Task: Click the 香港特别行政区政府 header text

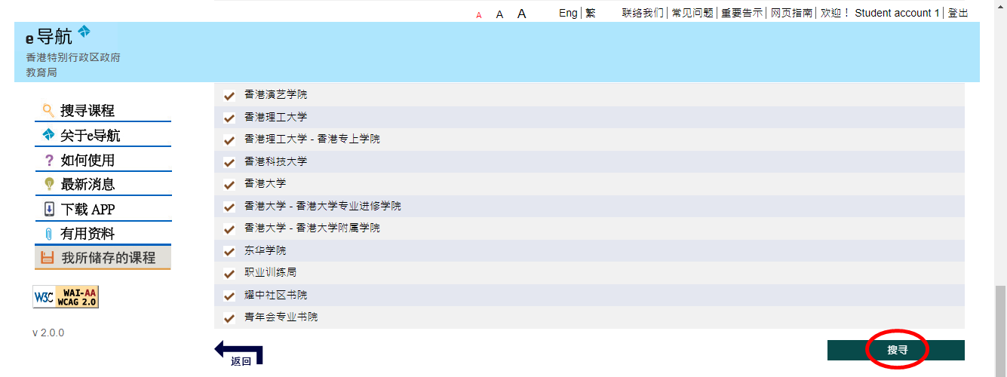Action: coord(73,57)
